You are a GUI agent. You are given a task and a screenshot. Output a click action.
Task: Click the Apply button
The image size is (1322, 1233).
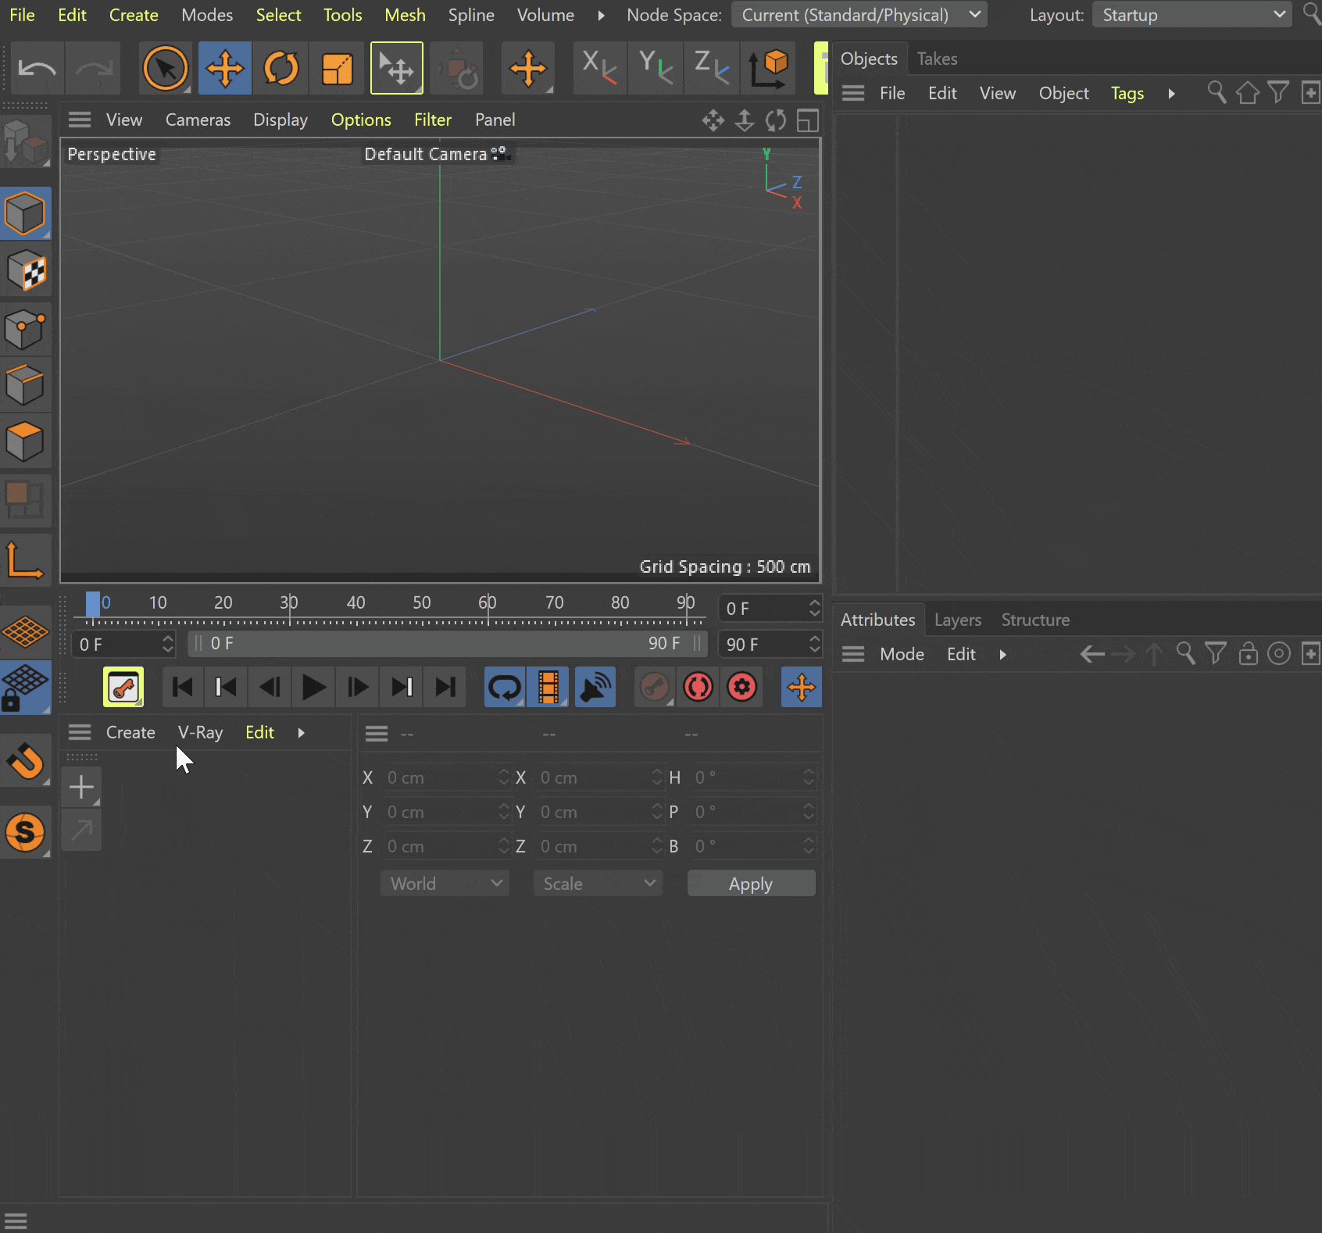751,884
